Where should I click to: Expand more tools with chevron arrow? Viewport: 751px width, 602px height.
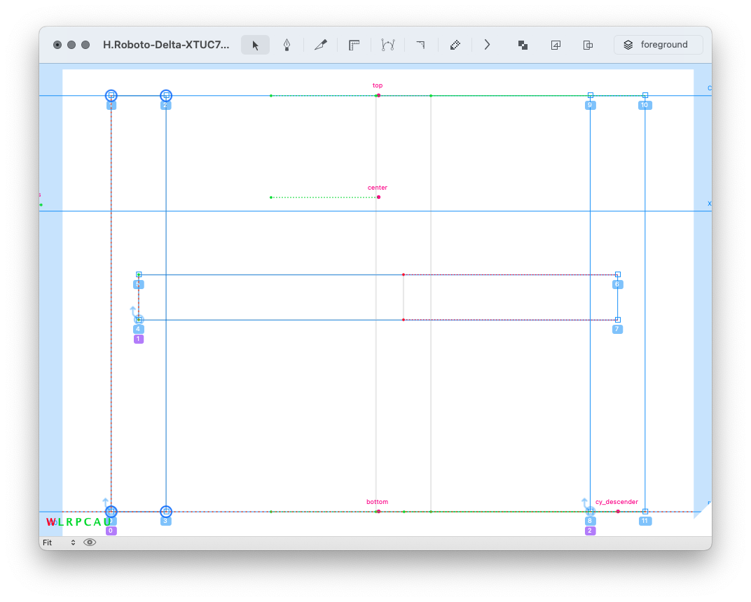[x=487, y=45]
